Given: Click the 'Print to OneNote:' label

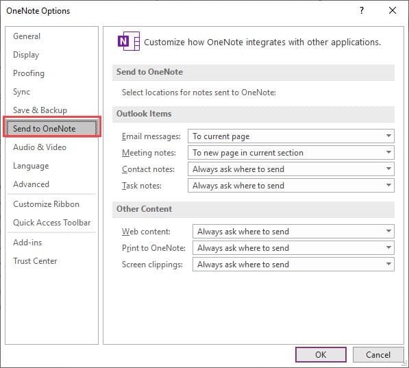Looking at the screenshot, I should point(153,248).
